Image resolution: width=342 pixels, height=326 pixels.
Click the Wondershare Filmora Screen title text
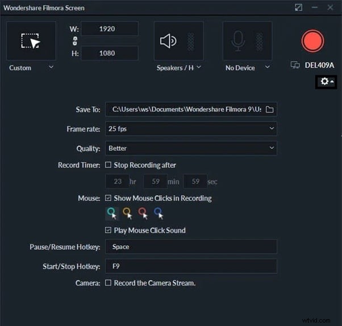[44, 8]
